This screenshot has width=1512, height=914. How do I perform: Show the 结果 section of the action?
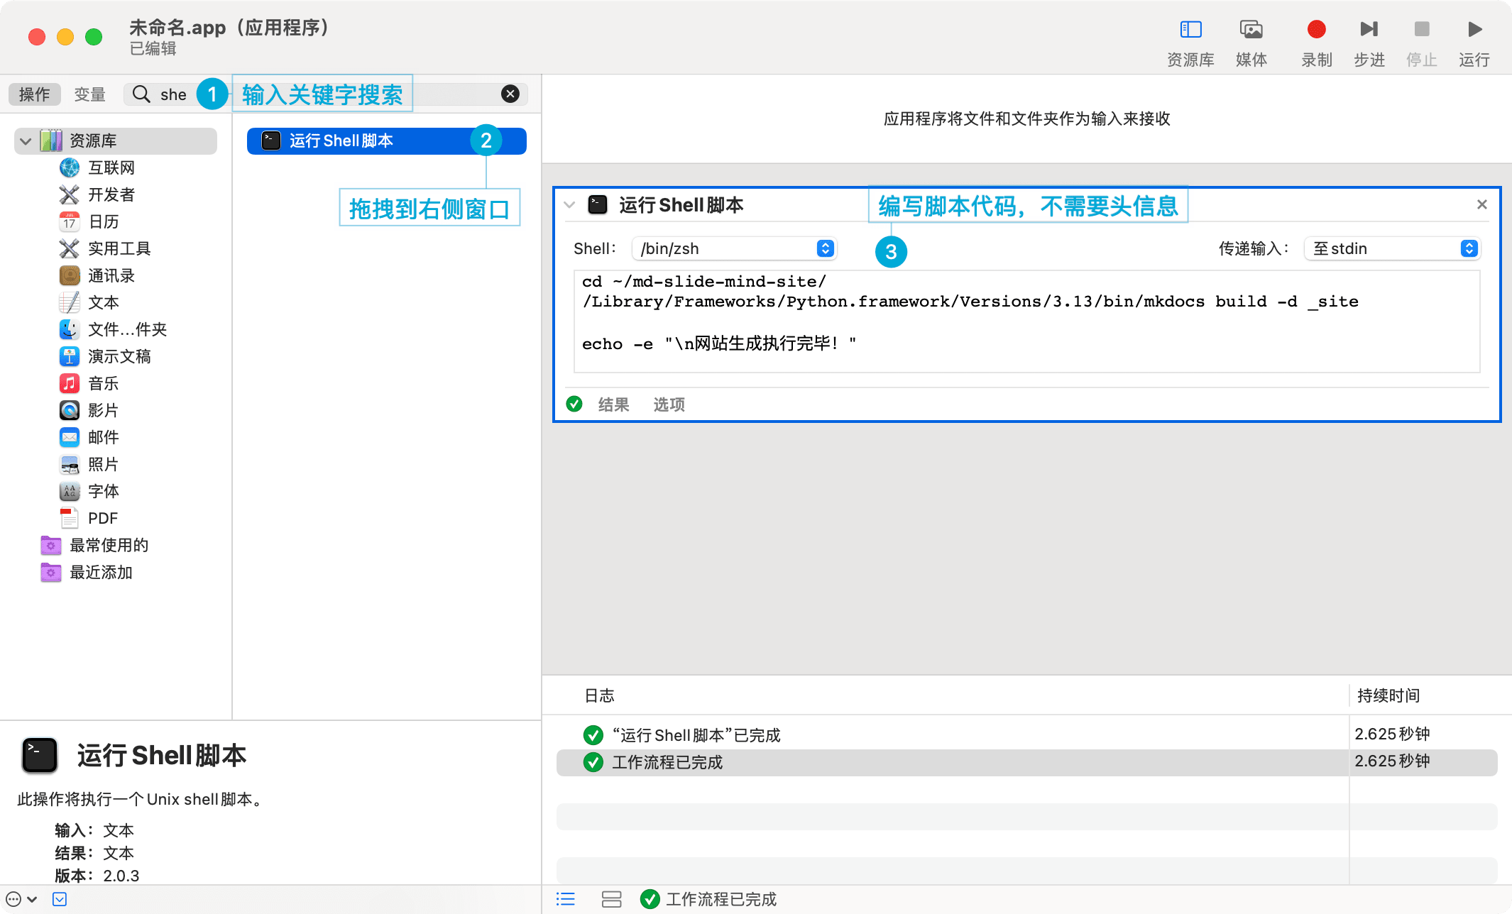(x=613, y=404)
